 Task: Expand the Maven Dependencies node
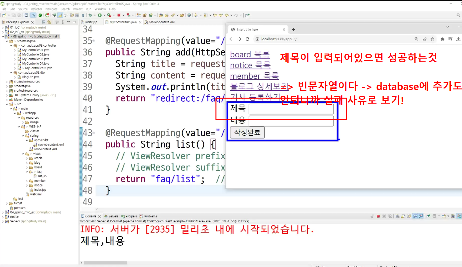point(7,100)
